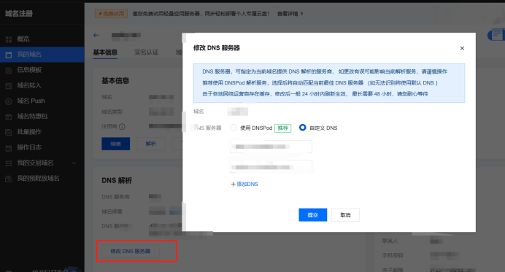Click the 我的预释放域名 sidebar icon
Image resolution: width=505 pixels, height=272 pixels.
pos(9,179)
